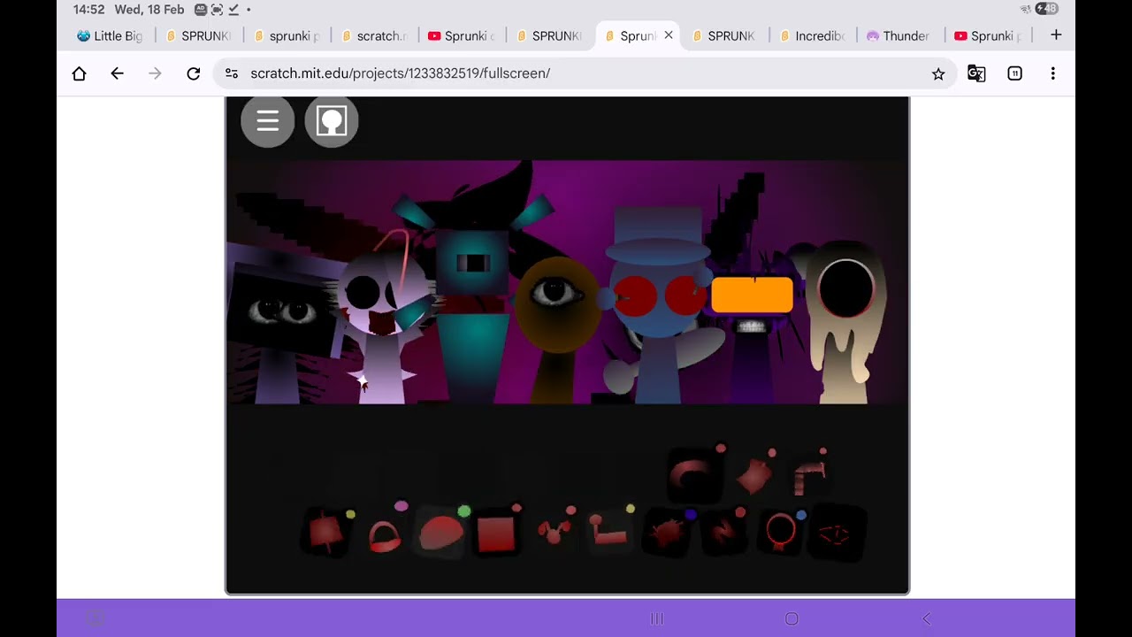Open a new browser tab with plus
Screen dimensions: 1132x637
click(x=1056, y=35)
